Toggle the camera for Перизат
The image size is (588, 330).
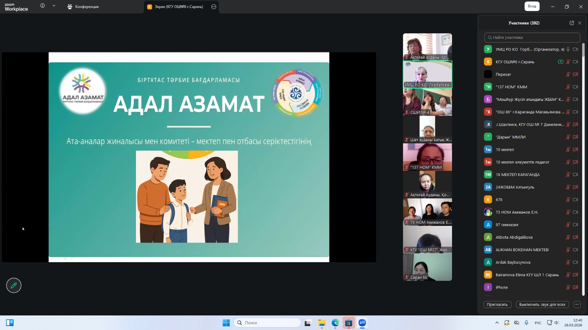pos(576,74)
